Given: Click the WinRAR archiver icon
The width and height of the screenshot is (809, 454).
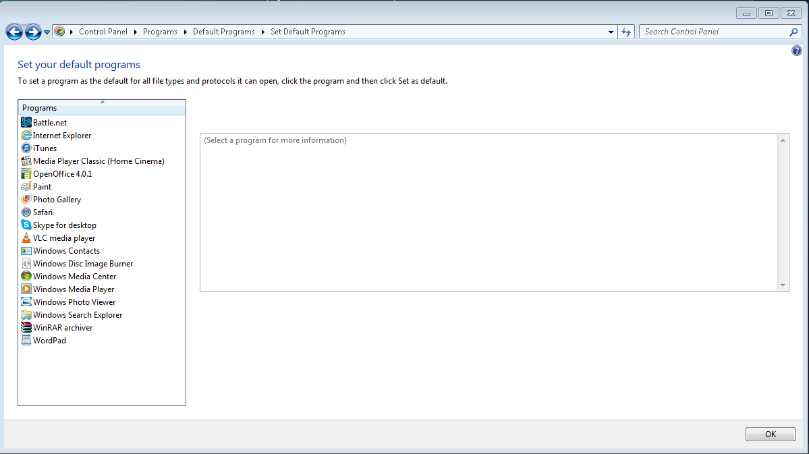Looking at the screenshot, I should tap(26, 328).
